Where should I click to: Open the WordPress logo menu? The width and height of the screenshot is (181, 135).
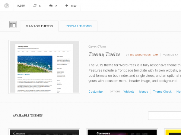(x=7, y=6)
